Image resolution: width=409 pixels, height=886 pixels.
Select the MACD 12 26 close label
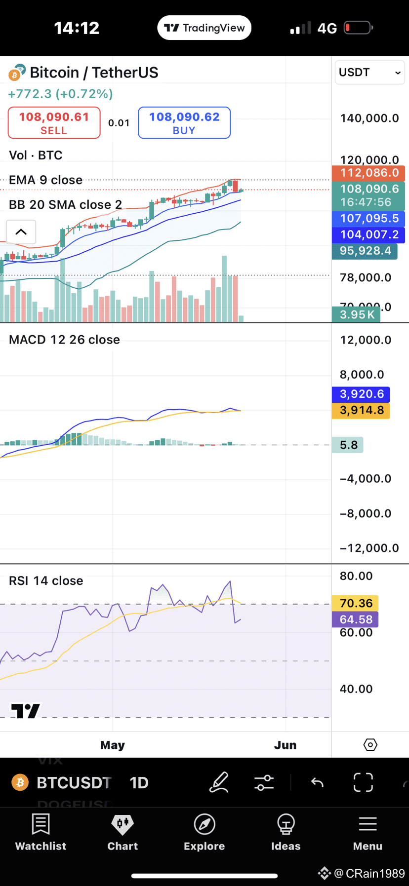click(64, 340)
